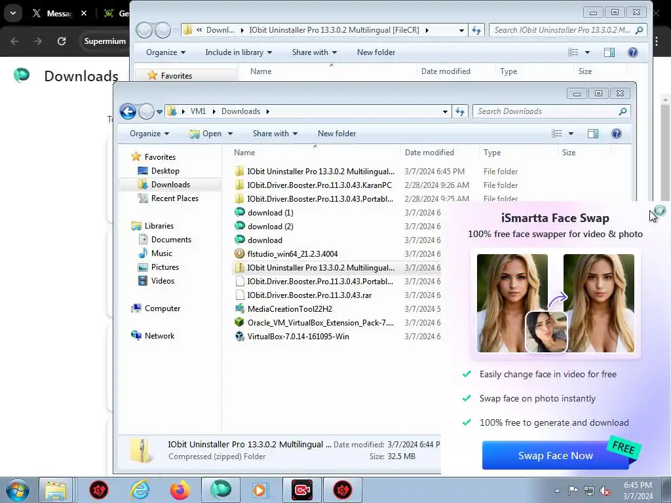Image resolution: width=671 pixels, height=503 pixels.
Task: Switch to the X Messages browser tab
Action: click(54, 14)
